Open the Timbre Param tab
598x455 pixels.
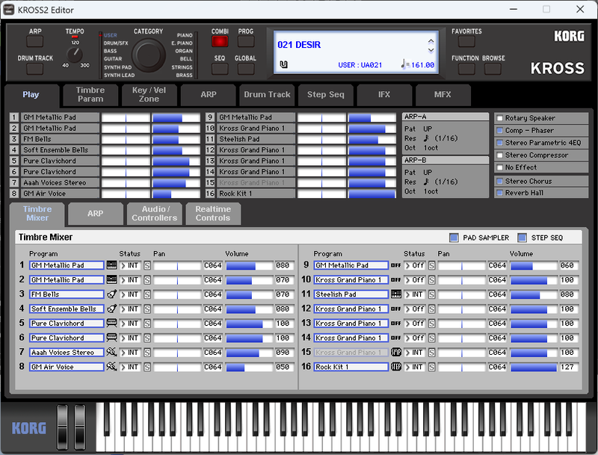[x=90, y=94]
